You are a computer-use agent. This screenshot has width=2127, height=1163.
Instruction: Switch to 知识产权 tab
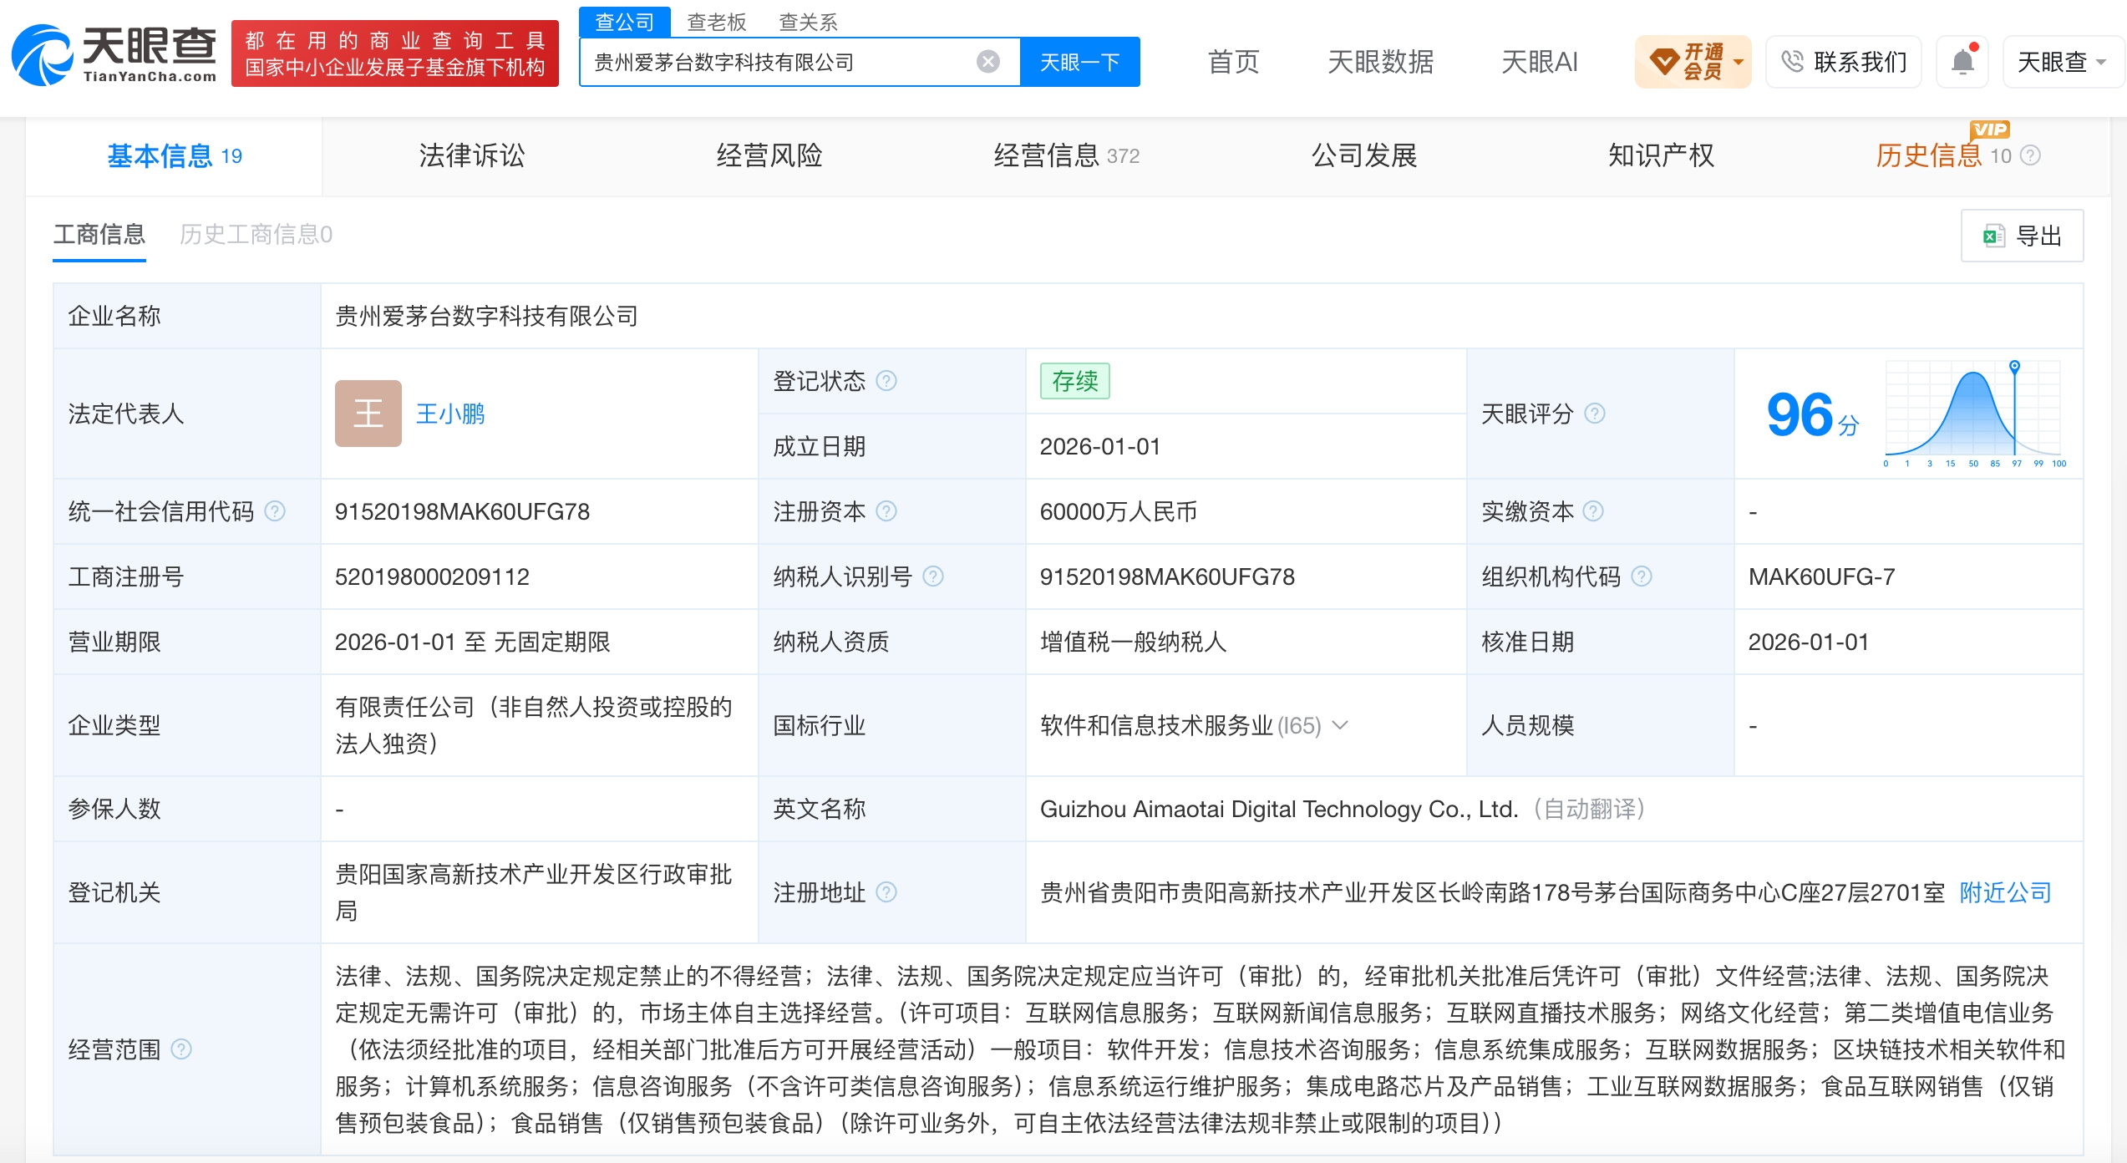(x=1662, y=156)
